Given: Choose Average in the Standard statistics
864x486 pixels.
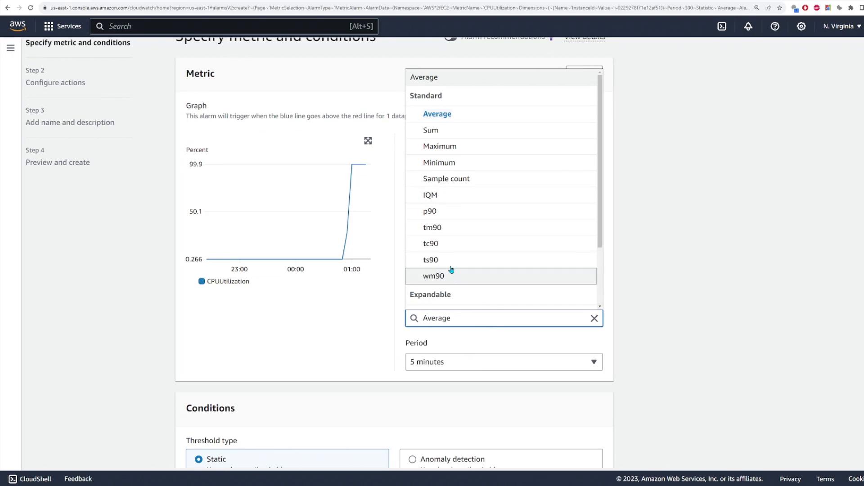Looking at the screenshot, I should (x=501, y=114).
